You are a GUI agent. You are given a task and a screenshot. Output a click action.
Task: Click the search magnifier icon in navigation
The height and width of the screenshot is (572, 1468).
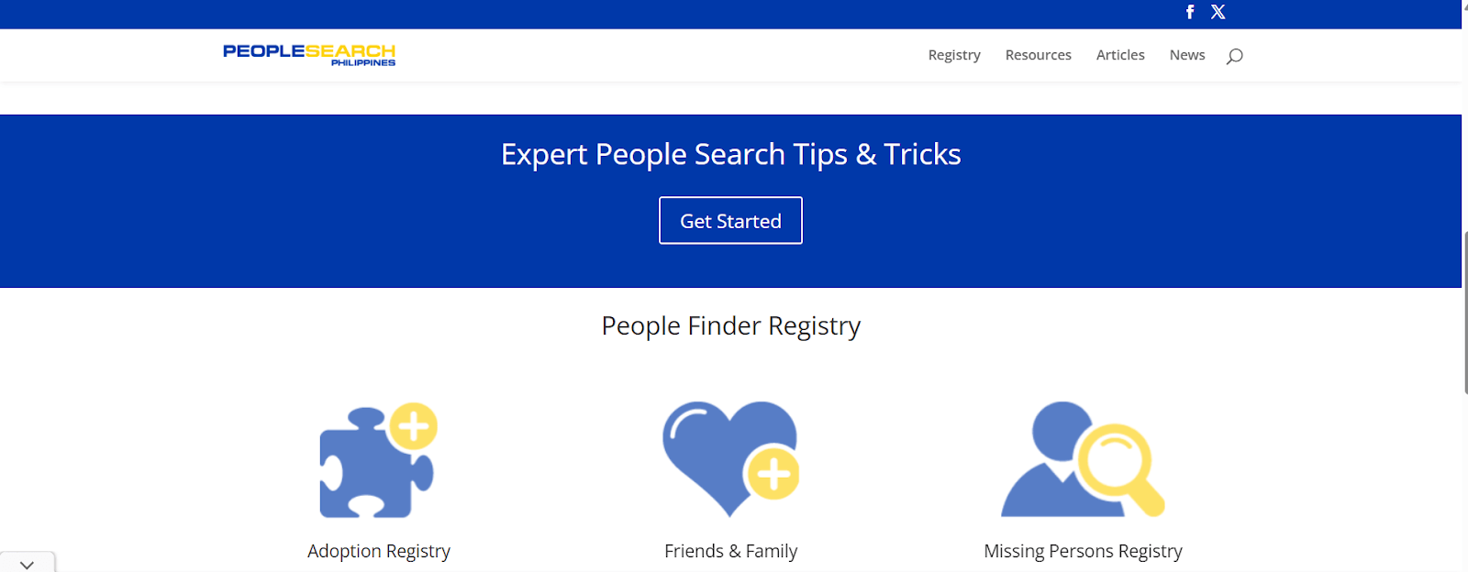(1234, 55)
